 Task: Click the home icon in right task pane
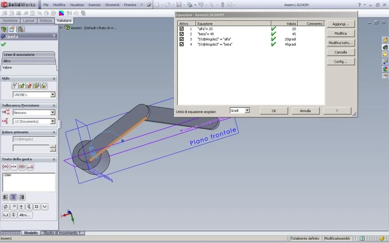(x=385, y=40)
